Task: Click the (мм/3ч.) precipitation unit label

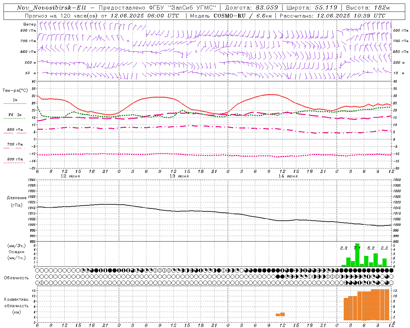Action: click(16, 246)
